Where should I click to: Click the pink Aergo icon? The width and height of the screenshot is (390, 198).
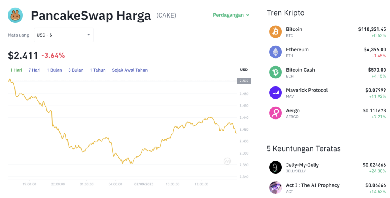tap(275, 113)
